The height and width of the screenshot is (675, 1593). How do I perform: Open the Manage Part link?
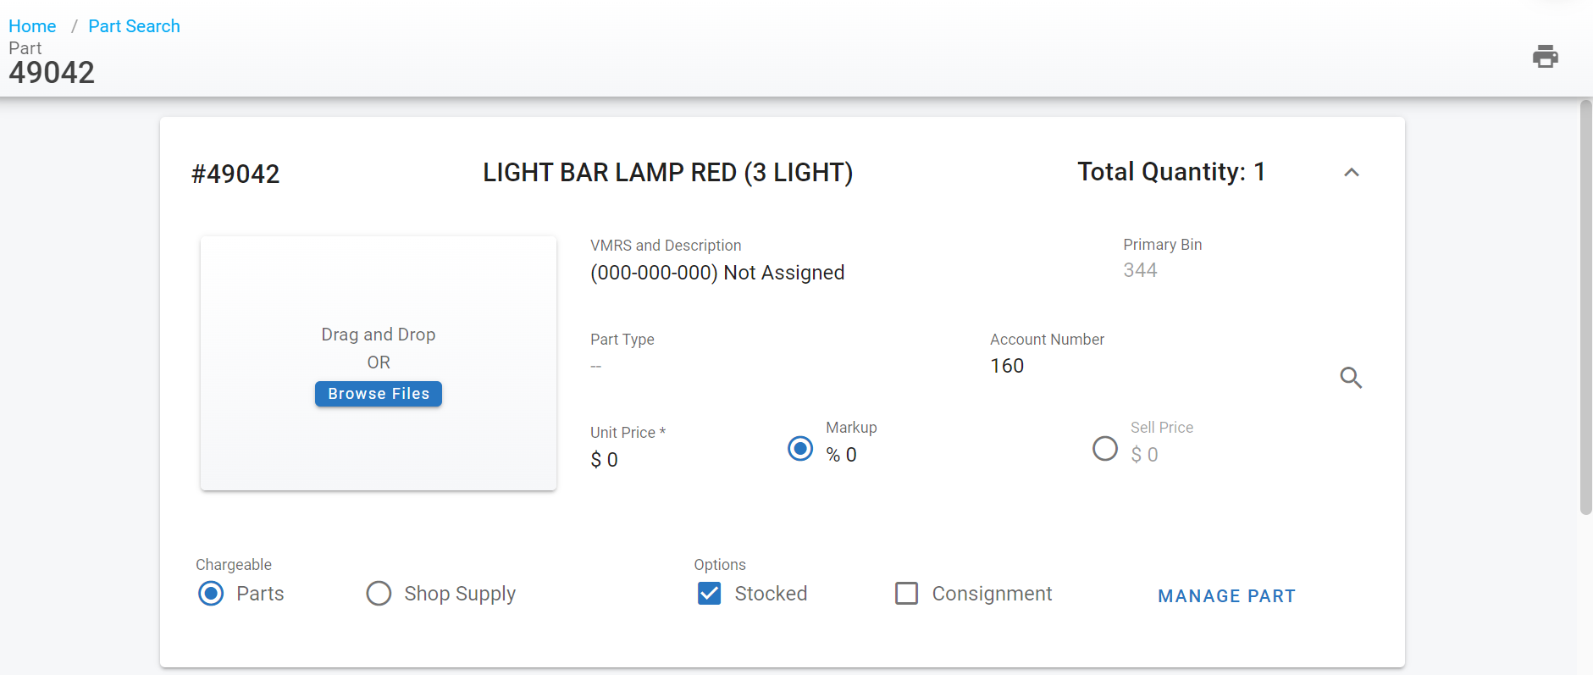(x=1225, y=596)
